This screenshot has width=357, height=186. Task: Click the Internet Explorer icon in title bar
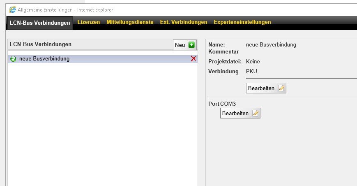click(13, 9)
